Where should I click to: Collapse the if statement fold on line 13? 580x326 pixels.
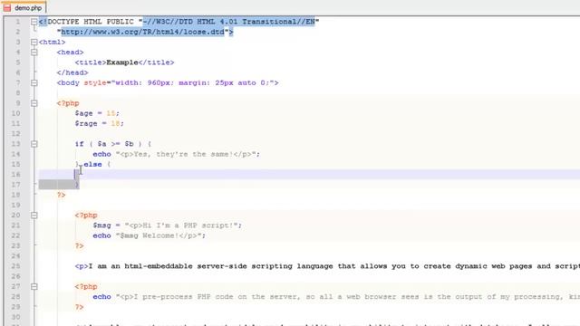pyautogui.click(x=34, y=144)
